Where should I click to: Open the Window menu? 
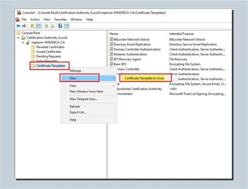(x=76, y=19)
